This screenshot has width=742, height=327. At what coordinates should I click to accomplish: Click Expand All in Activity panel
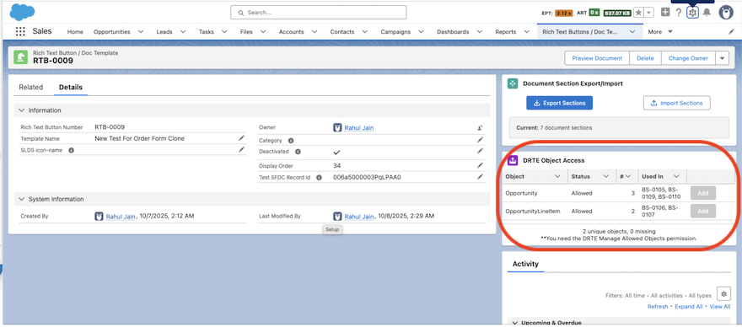(689, 307)
